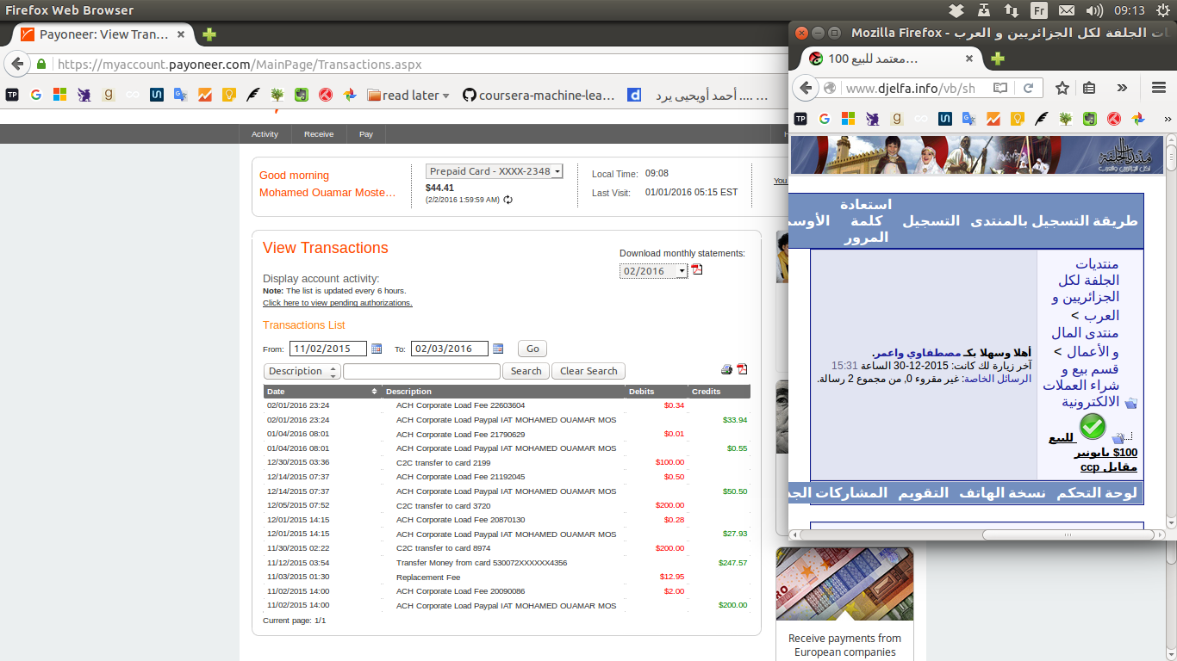The width and height of the screenshot is (1177, 661).
Task: Click the From date field
Action: click(x=328, y=349)
